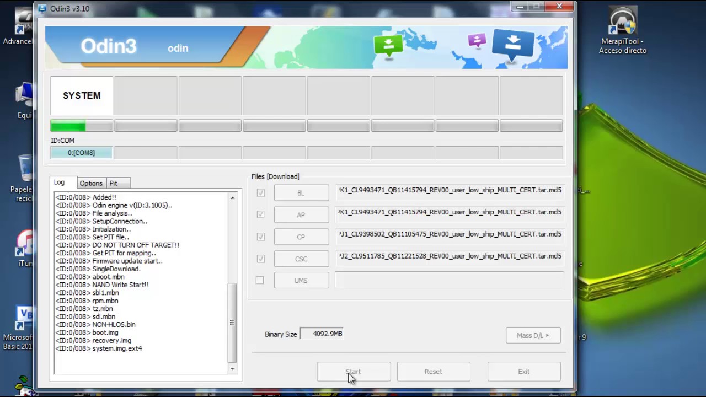Click the Mass D/L button
Screen dimensions: 706x397
(533, 335)
